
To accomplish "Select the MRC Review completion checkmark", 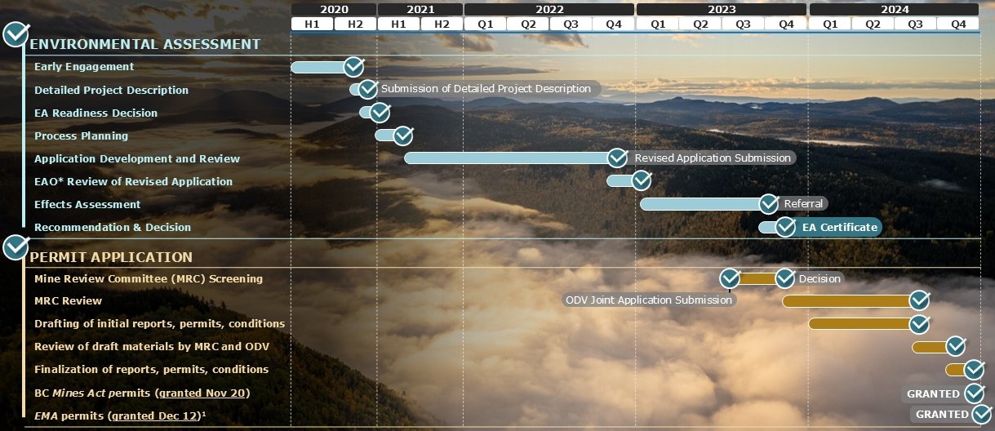I will [x=920, y=300].
